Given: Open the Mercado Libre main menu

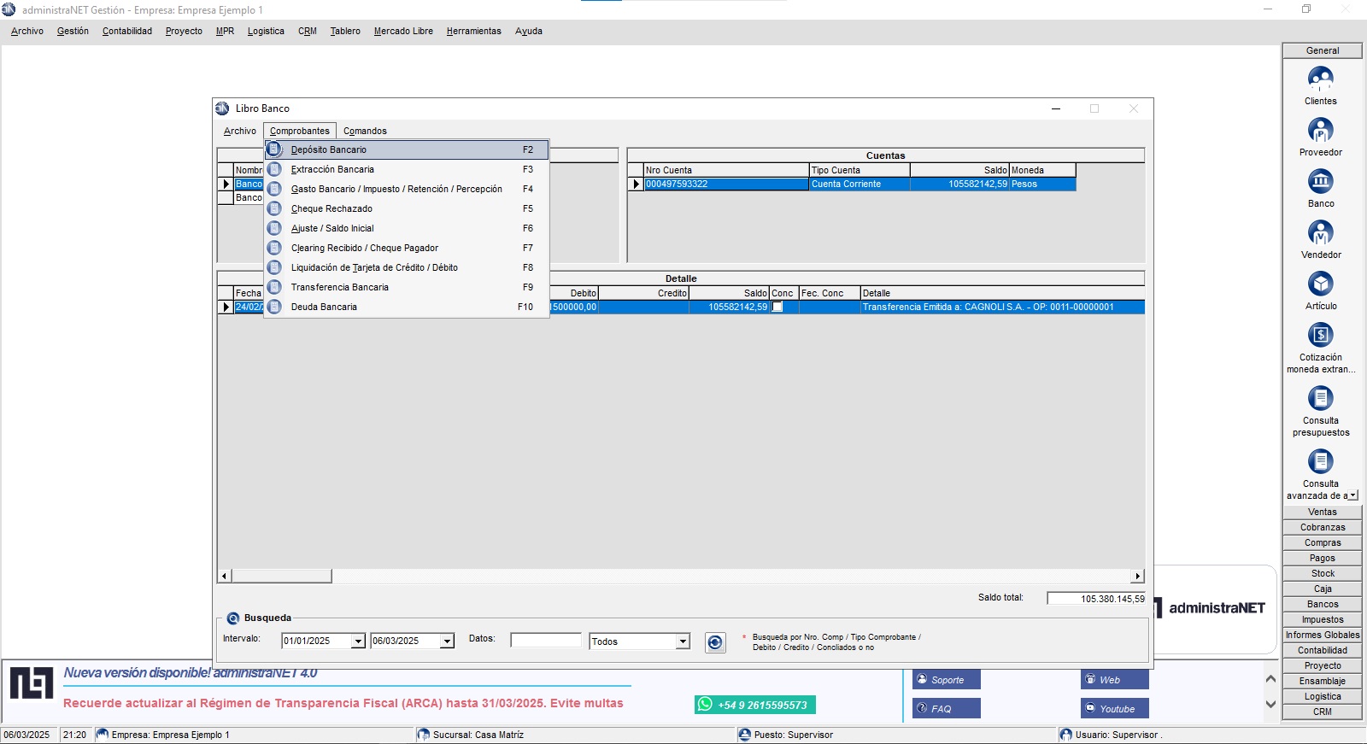Looking at the screenshot, I should [x=403, y=31].
